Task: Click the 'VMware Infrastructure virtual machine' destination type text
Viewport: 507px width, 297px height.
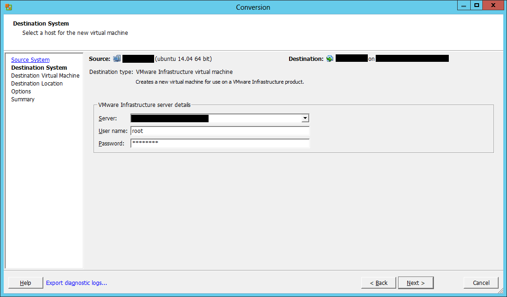Action: pos(184,72)
